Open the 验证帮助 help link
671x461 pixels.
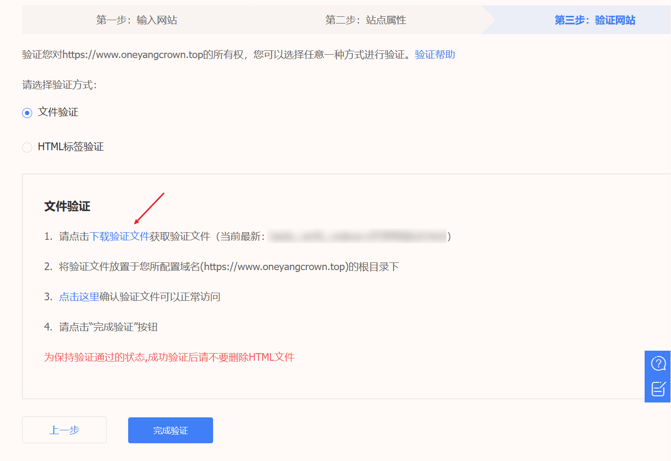pyautogui.click(x=435, y=55)
